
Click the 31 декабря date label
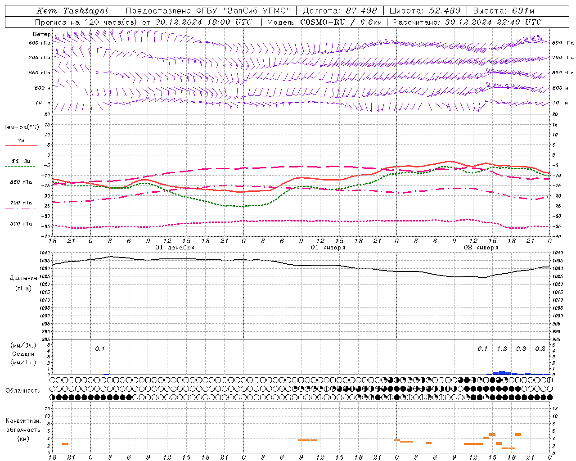click(175, 248)
